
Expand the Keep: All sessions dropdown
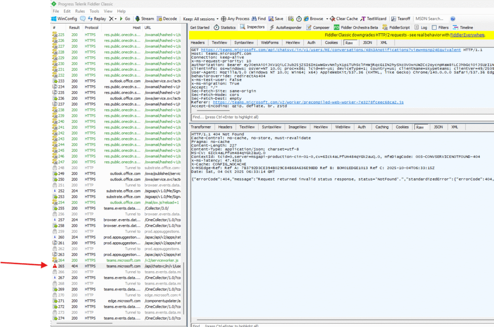(201, 19)
